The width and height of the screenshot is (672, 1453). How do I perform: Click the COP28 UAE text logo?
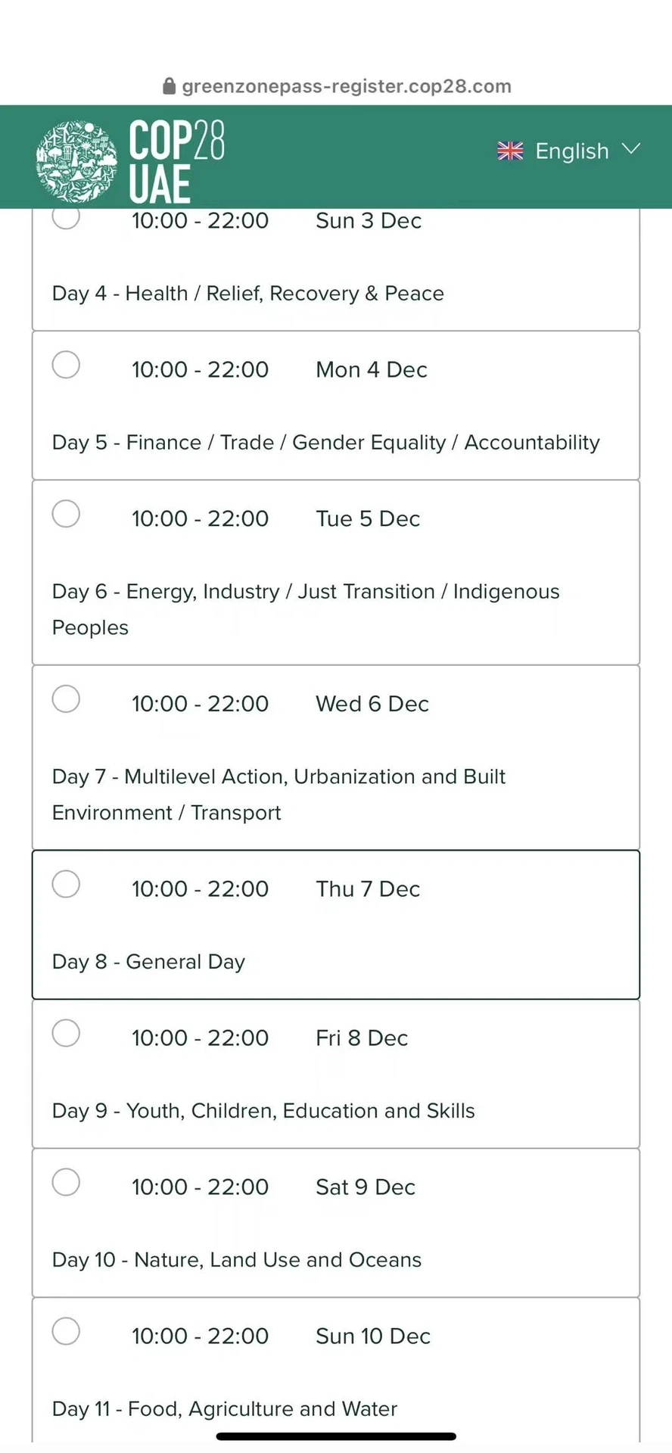[176, 160]
